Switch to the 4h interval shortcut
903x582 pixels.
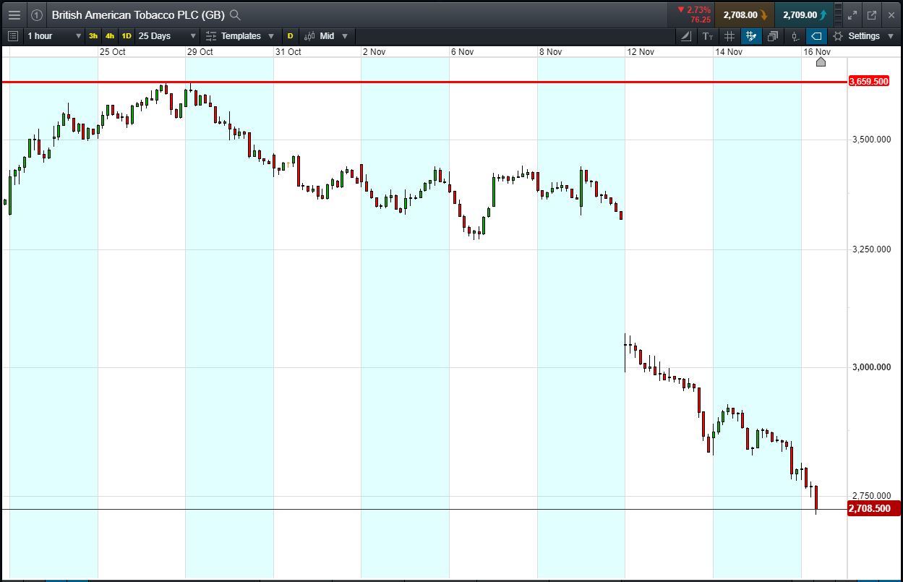click(110, 35)
